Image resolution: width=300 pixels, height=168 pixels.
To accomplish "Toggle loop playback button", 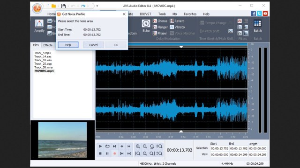I will 107,146.
